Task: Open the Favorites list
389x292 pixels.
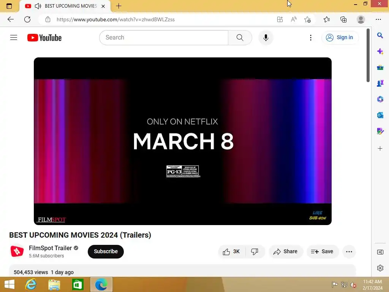Action: point(327,19)
